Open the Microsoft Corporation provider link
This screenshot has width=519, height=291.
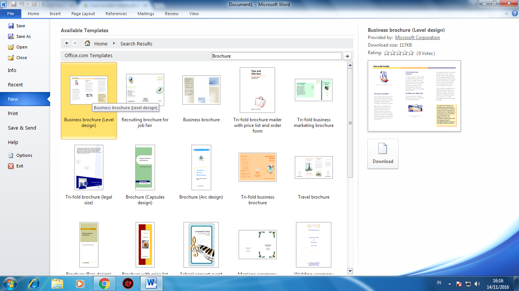[418, 38]
